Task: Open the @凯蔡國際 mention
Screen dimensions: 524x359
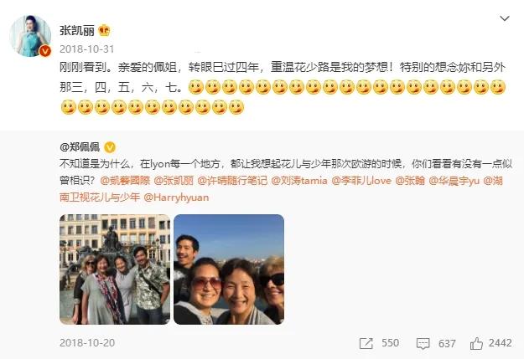Action: pyautogui.click(x=125, y=181)
